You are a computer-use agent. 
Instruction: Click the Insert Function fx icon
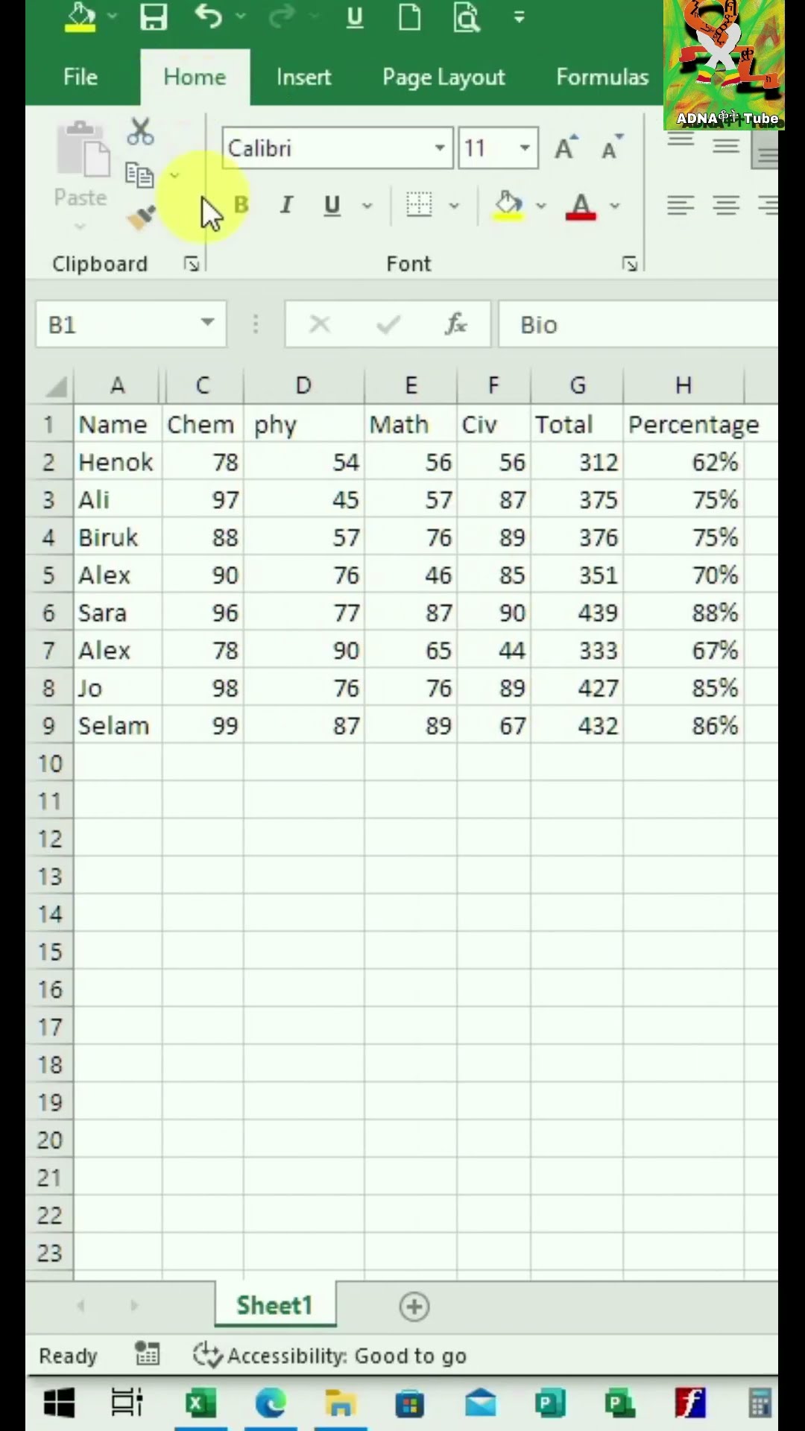(455, 324)
